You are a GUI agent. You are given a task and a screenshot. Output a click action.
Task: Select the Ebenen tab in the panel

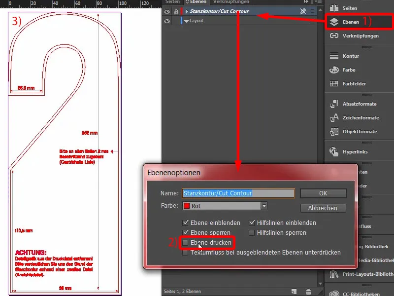[196, 2]
